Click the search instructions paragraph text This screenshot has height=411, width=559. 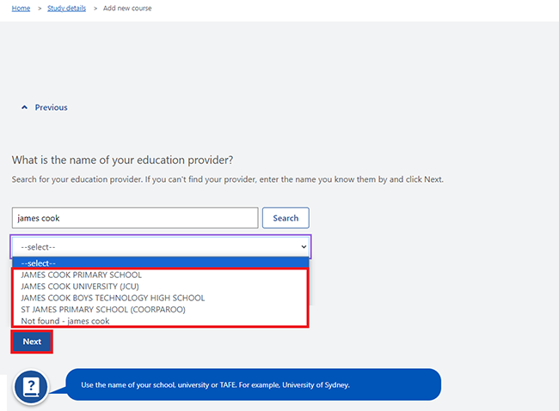227,179
